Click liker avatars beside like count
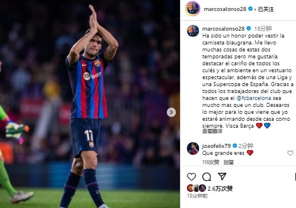This screenshot has height=208, width=296. [x=196, y=188]
